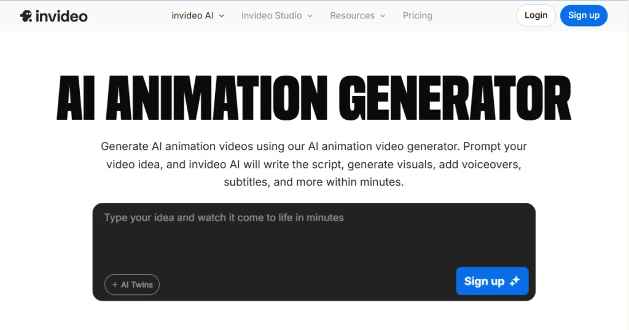
Task: Click Sign up button in prompt box
Action: click(492, 281)
